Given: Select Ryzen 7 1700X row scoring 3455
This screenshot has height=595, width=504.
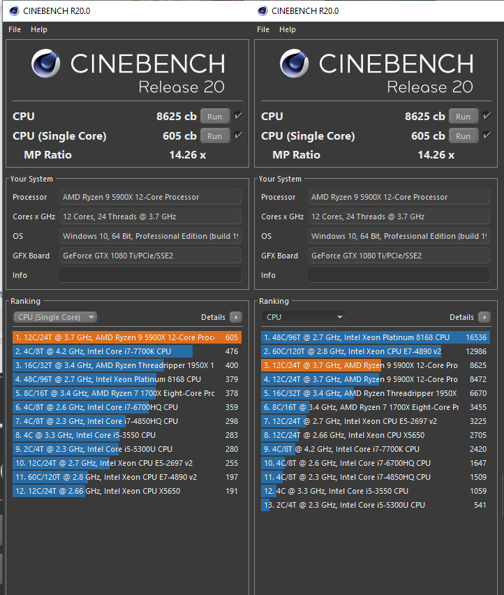Looking at the screenshot, I should tap(376, 407).
